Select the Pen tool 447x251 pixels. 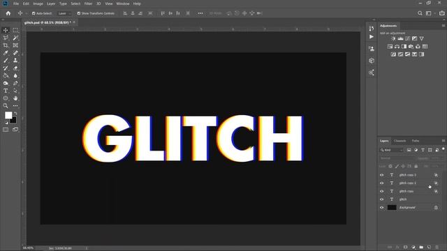point(15,83)
